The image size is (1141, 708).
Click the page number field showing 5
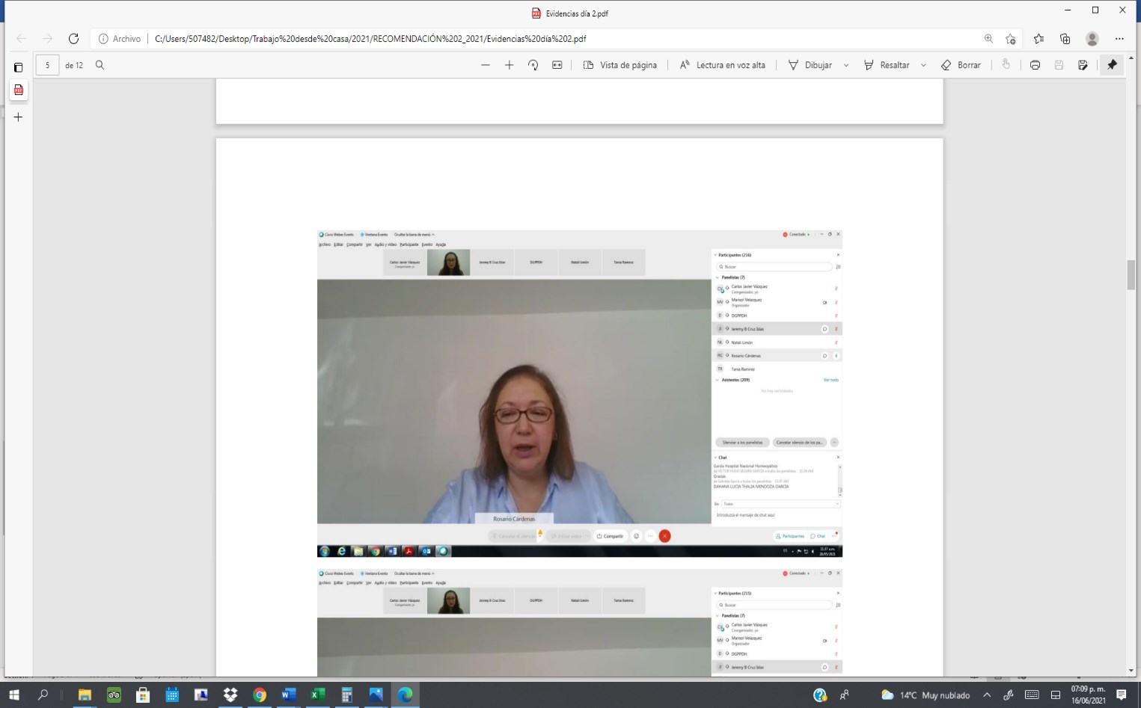pyautogui.click(x=48, y=65)
